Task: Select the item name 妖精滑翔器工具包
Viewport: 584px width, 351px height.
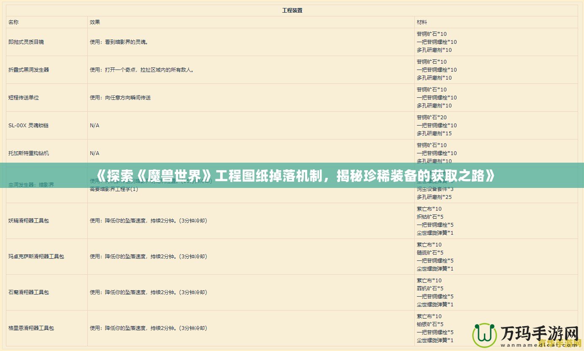Action: [x=29, y=221]
